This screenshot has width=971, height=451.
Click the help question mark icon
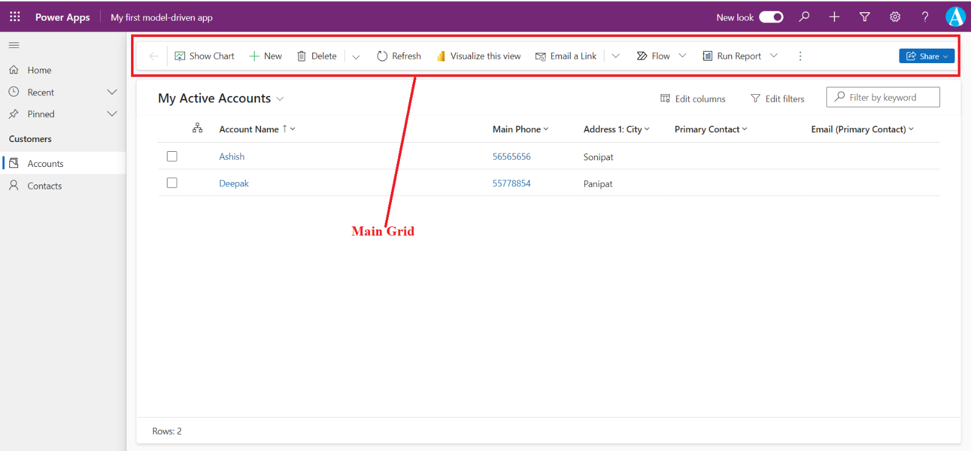click(925, 17)
